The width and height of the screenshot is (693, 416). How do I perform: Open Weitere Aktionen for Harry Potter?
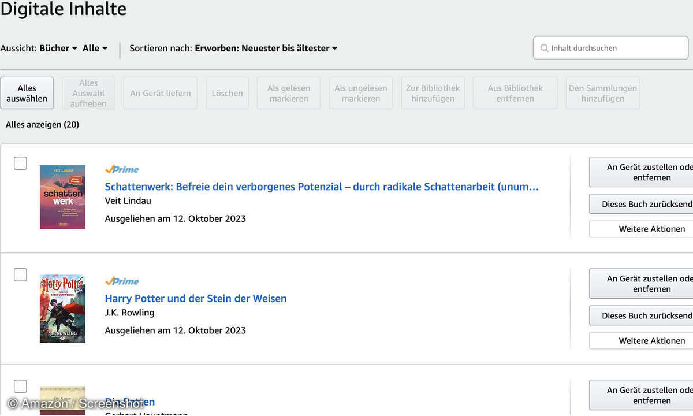point(641,340)
